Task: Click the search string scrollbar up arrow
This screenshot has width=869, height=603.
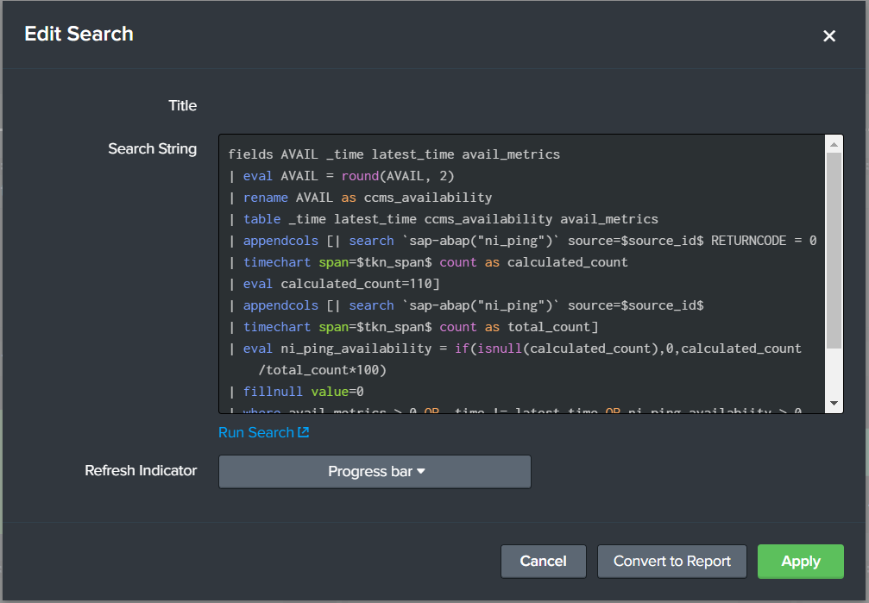Action: pyautogui.click(x=834, y=143)
